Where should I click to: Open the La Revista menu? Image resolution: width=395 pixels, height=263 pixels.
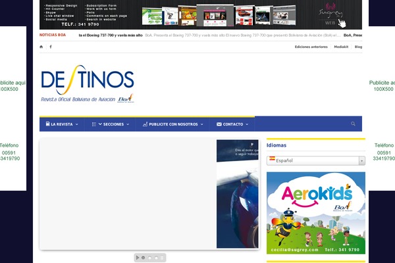pyautogui.click(x=62, y=124)
